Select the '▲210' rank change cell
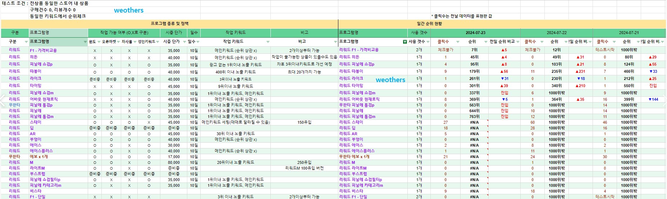This screenshot has height=199, width=667. pyautogui.click(x=580, y=86)
